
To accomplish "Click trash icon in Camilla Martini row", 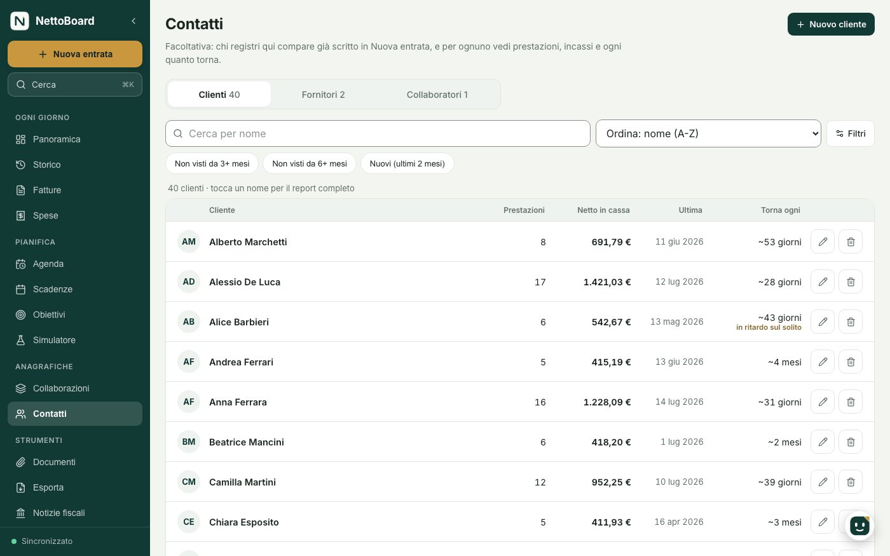I will click(x=851, y=482).
